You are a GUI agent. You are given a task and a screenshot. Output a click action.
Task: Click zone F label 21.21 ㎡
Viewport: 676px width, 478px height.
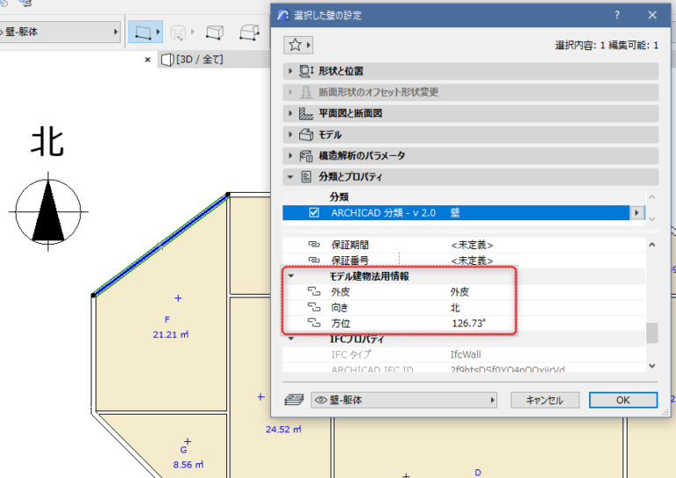point(171,335)
